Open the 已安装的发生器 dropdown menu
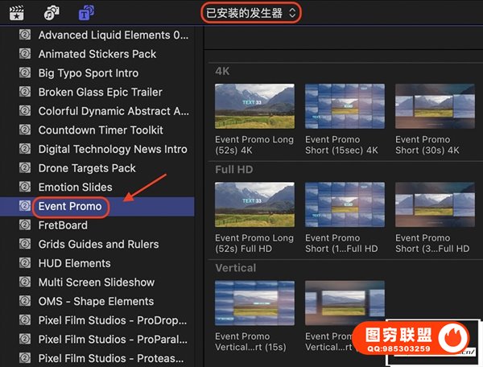The image size is (483, 367). [251, 12]
